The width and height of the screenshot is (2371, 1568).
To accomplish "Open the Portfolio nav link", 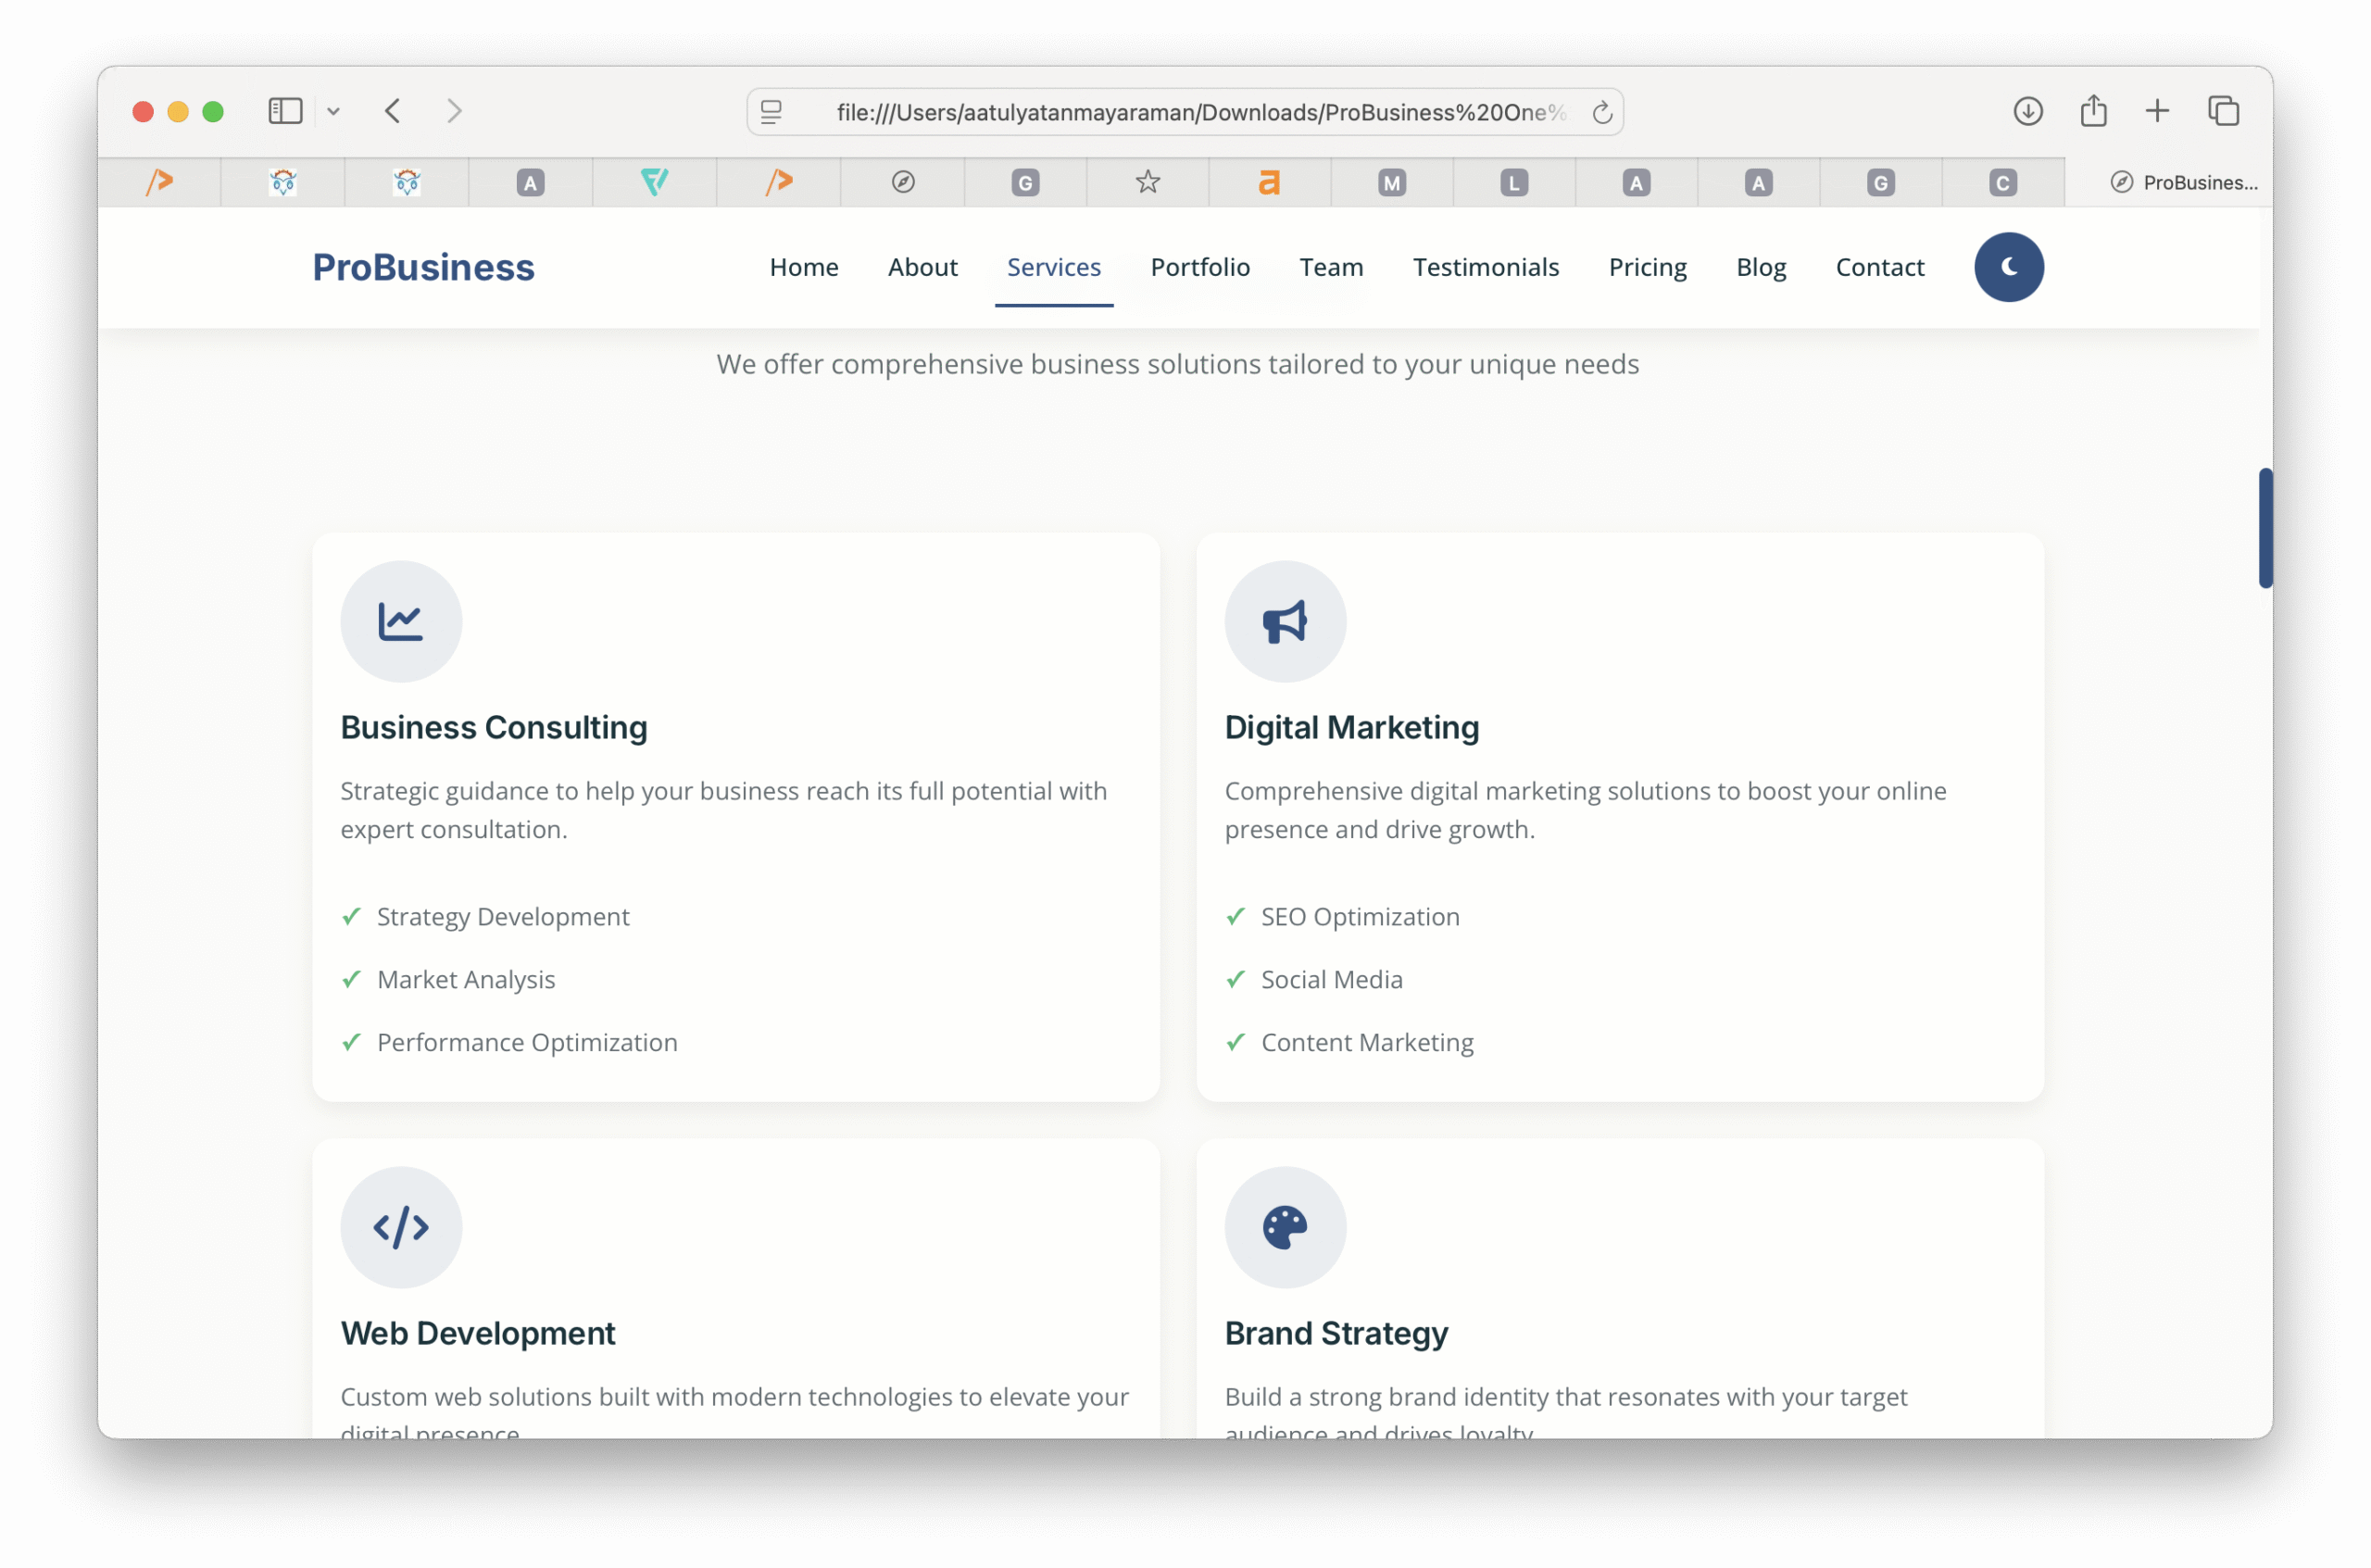I will (x=1200, y=267).
